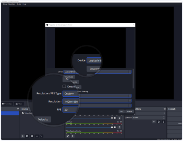The image size is (183, 141).
Task: Open the audio mixer options menu icon
Action: point(72,136)
